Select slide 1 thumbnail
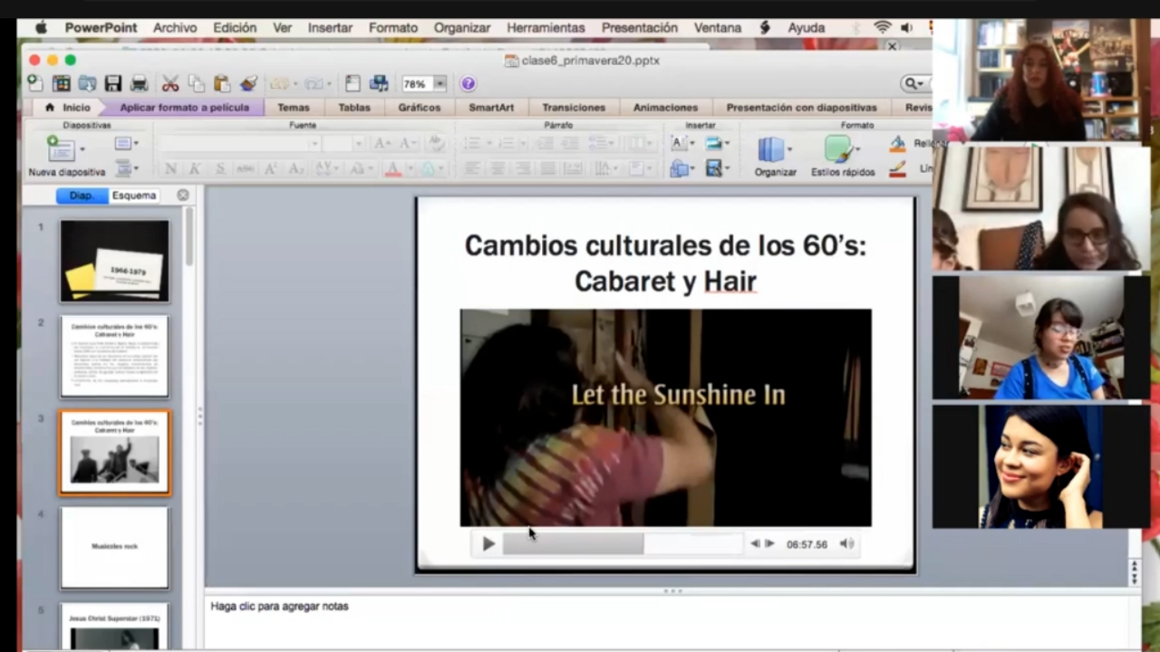 point(114,261)
